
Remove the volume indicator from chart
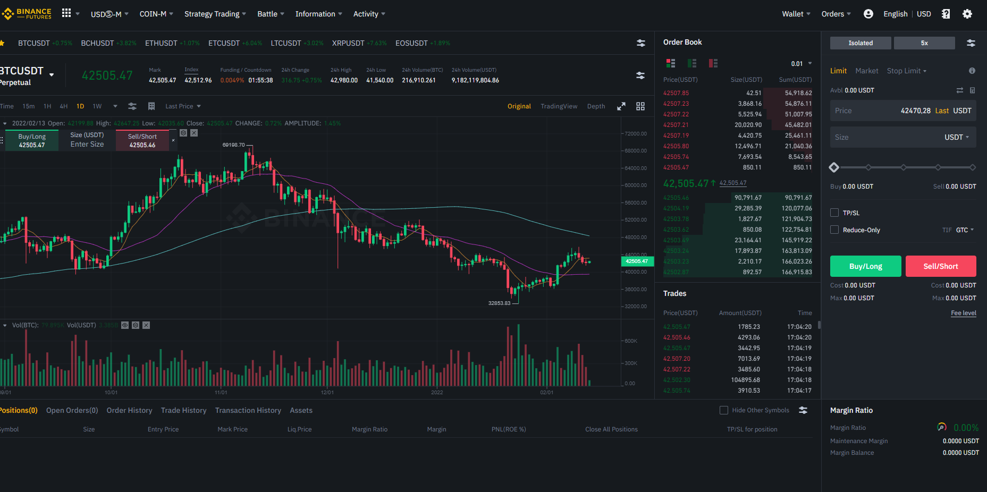146,325
